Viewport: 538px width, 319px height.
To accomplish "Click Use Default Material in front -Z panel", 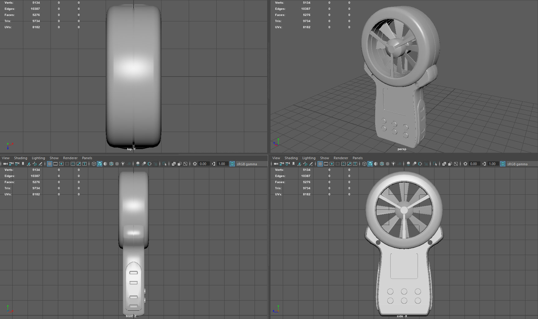I will pos(105,164).
